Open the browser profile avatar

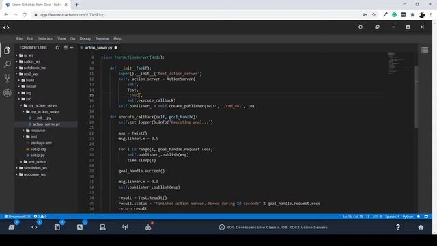[422, 15]
